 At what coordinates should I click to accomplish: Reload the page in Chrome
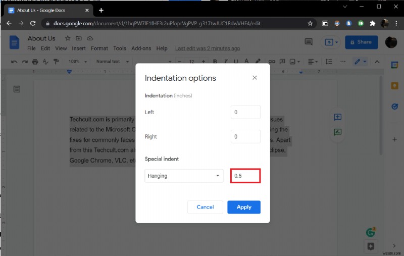(x=33, y=23)
